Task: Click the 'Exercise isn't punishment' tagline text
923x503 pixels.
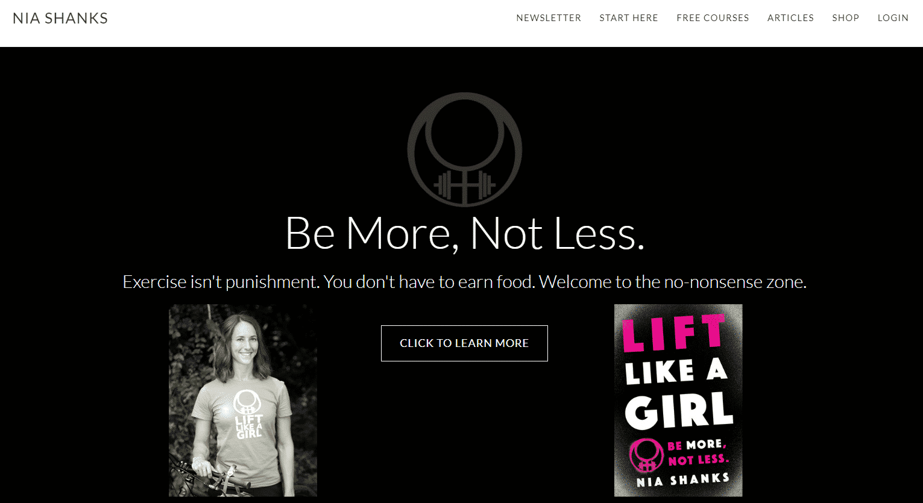Action: pos(464,282)
